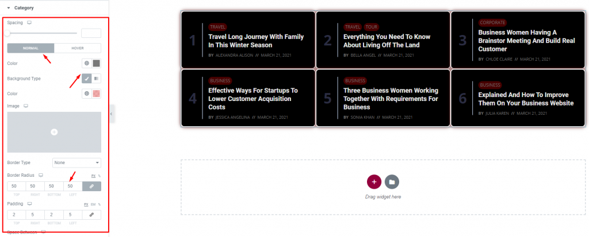Viewport: 589px width, 237px height.
Task: Collapse the editor panel with side arrow
Action: pos(112,114)
